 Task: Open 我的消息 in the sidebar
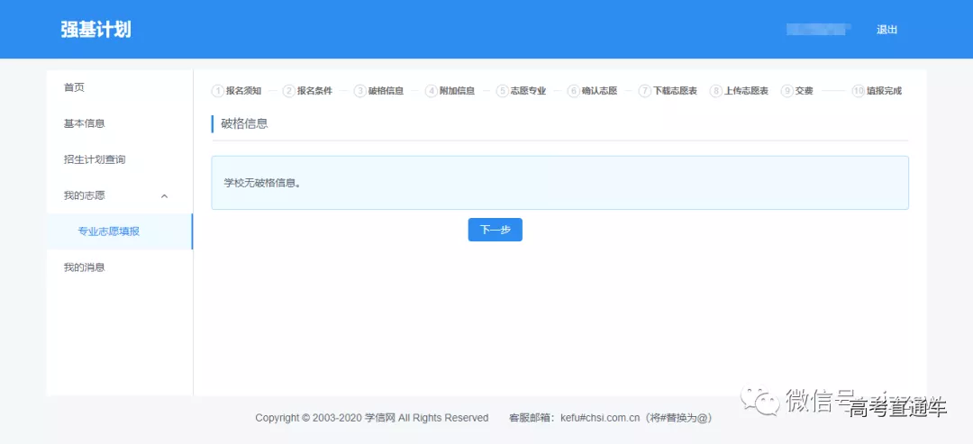click(84, 267)
